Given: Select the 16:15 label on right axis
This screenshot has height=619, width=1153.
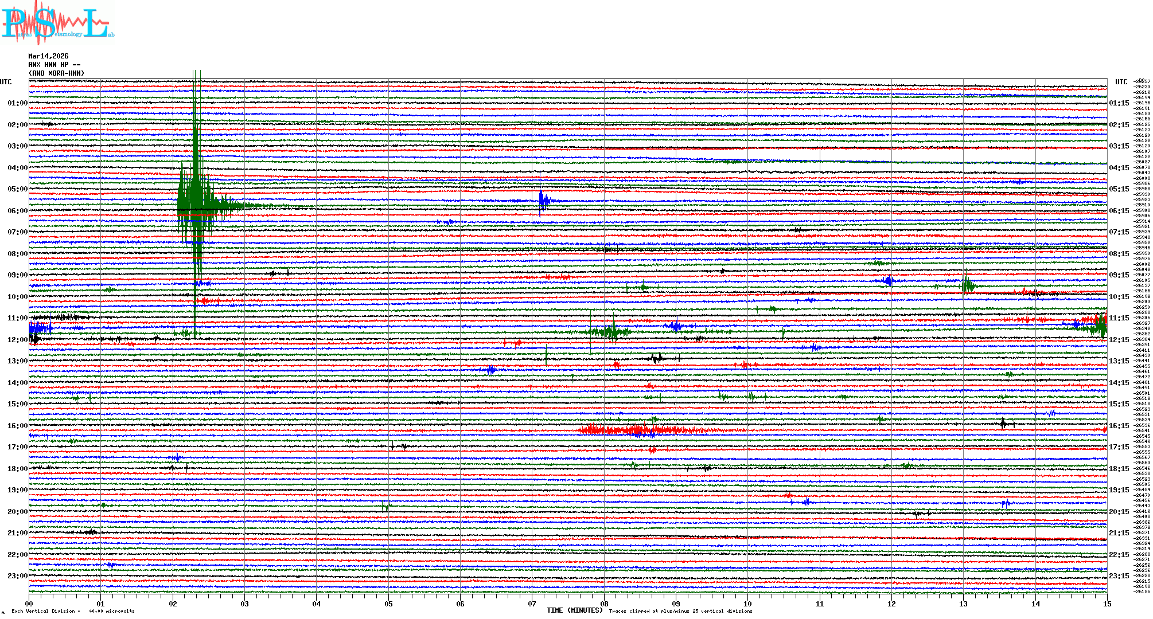Looking at the screenshot, I should tap(1119, 426).
